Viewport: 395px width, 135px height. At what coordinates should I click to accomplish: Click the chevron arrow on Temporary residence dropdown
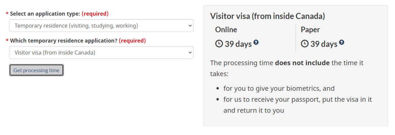(x=190, y=26)
